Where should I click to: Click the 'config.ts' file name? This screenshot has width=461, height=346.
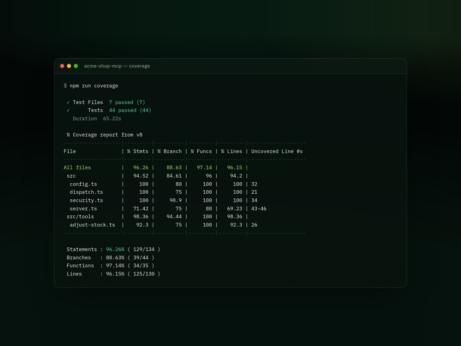pos(83,184)
